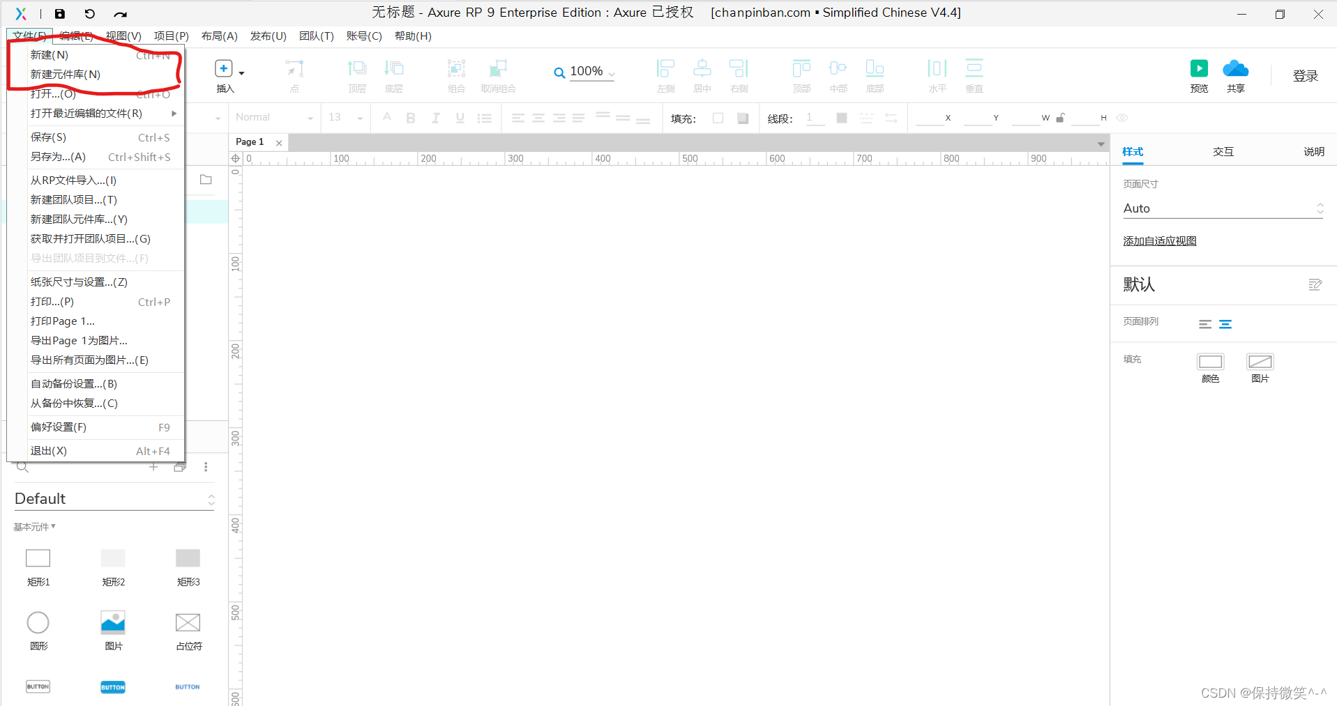Click the green Preview (预览) button

click(1199, 68)
